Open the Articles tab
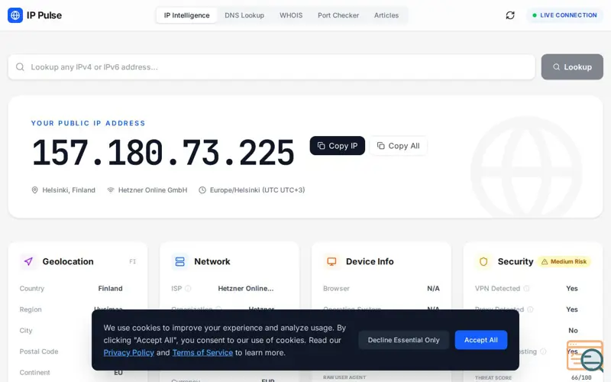This screenshot has height=382, width=611. [x=386, y=15]
